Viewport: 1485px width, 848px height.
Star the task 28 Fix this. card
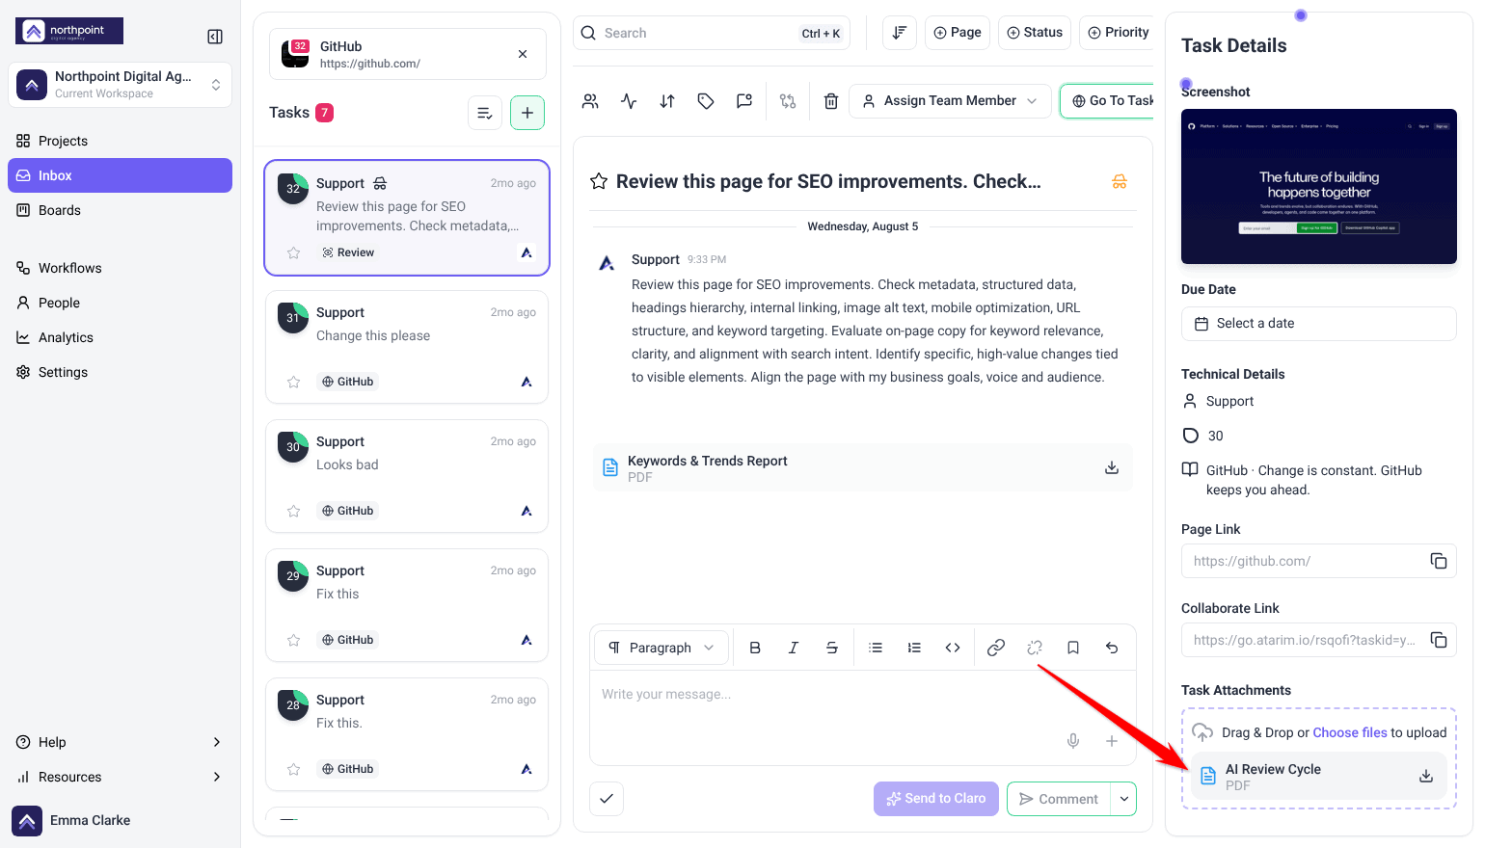294,769
